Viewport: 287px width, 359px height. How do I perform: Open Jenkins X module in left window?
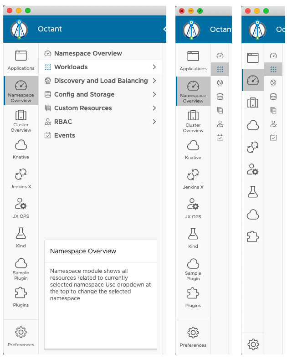pos(21,179)
